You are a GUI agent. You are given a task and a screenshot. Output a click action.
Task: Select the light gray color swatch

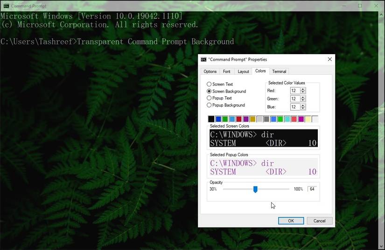pos(259,119)
